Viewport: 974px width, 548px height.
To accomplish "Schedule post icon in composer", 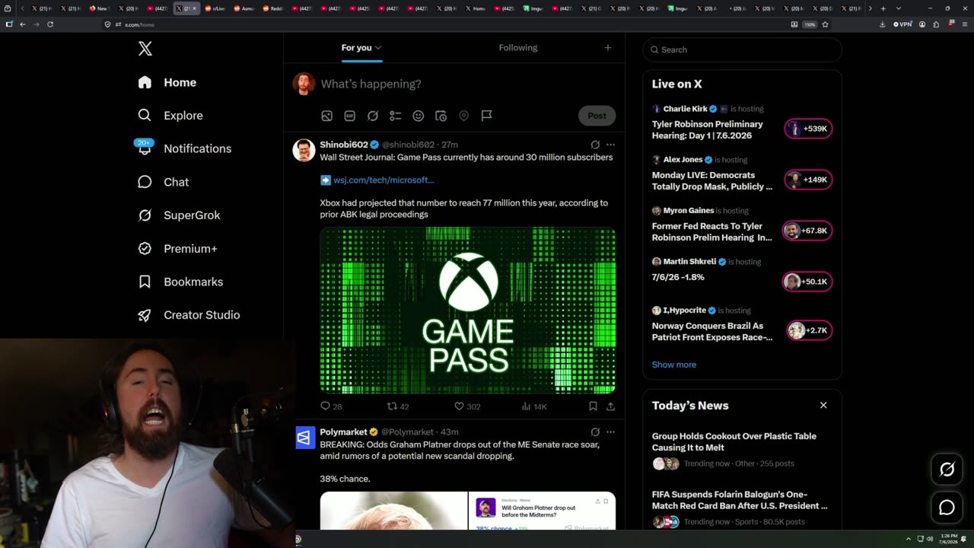I will tap(441, 116).
